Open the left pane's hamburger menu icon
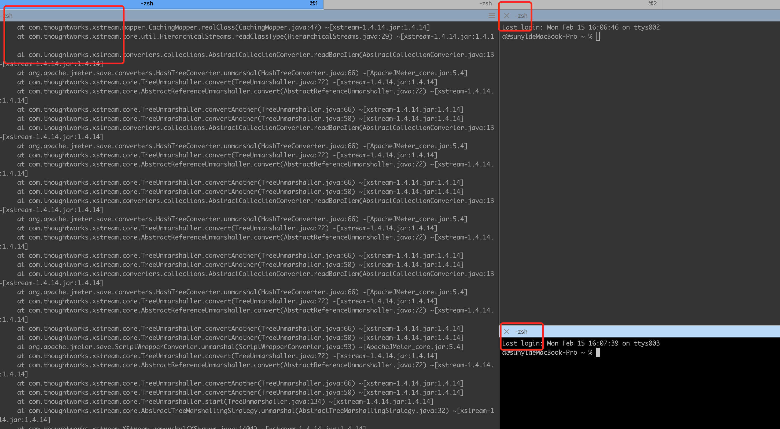This screenshot has height=429, width=780. point(492,16)
